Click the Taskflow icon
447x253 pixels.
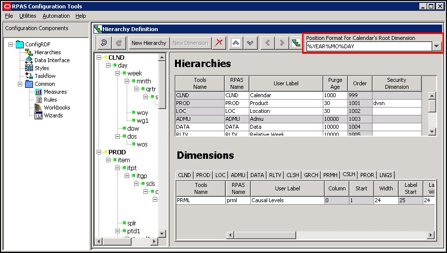click(x=29, y=75)
